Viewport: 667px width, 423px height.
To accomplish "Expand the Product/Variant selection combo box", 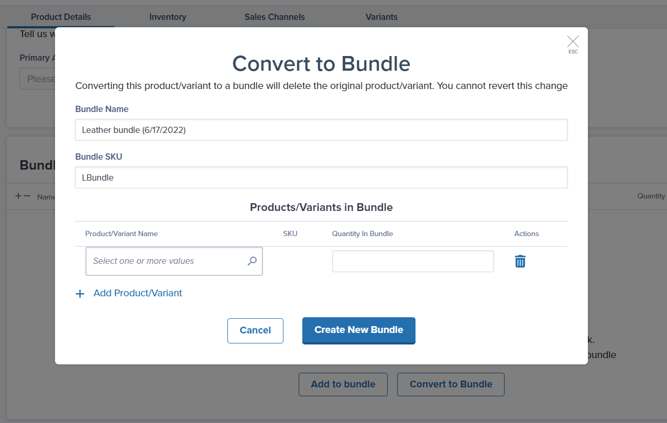I will click(x=162, y=261).
